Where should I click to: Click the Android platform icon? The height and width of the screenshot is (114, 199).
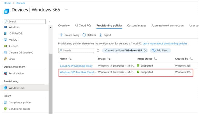point(5,46)
